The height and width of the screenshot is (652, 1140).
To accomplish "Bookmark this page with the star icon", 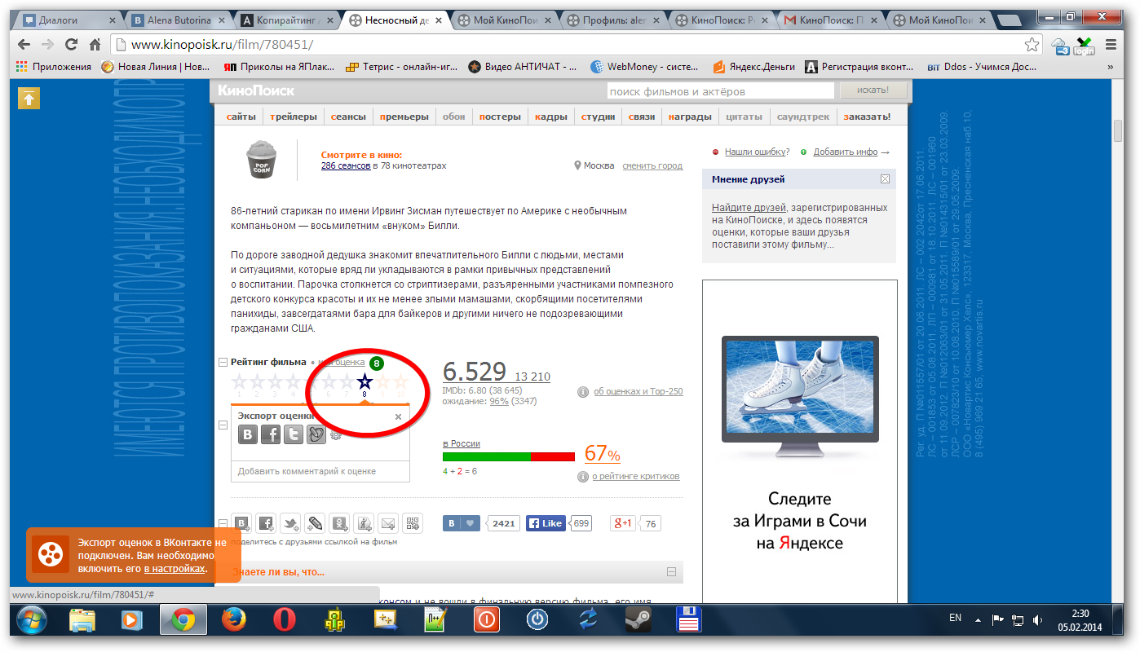I will click(x=1032, y=45).
